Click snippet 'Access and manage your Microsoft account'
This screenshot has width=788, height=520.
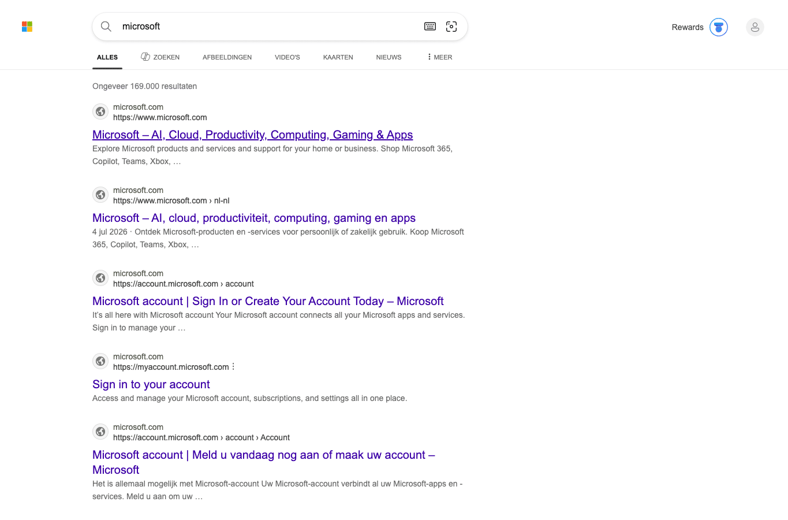[250, 398]
